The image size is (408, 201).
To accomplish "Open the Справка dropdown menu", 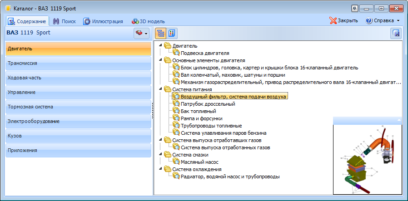I will (x=383, y=20).
